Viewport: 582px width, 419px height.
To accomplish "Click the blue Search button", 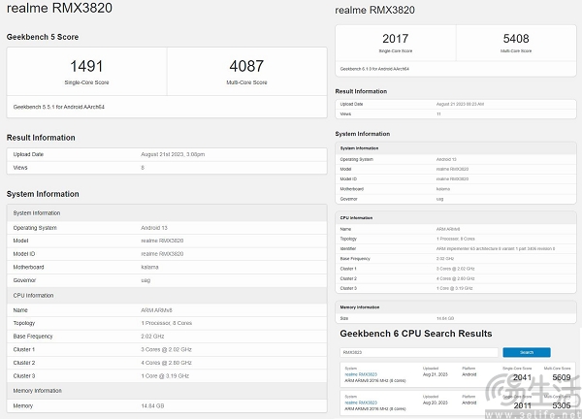I will [x=527, y=352].
